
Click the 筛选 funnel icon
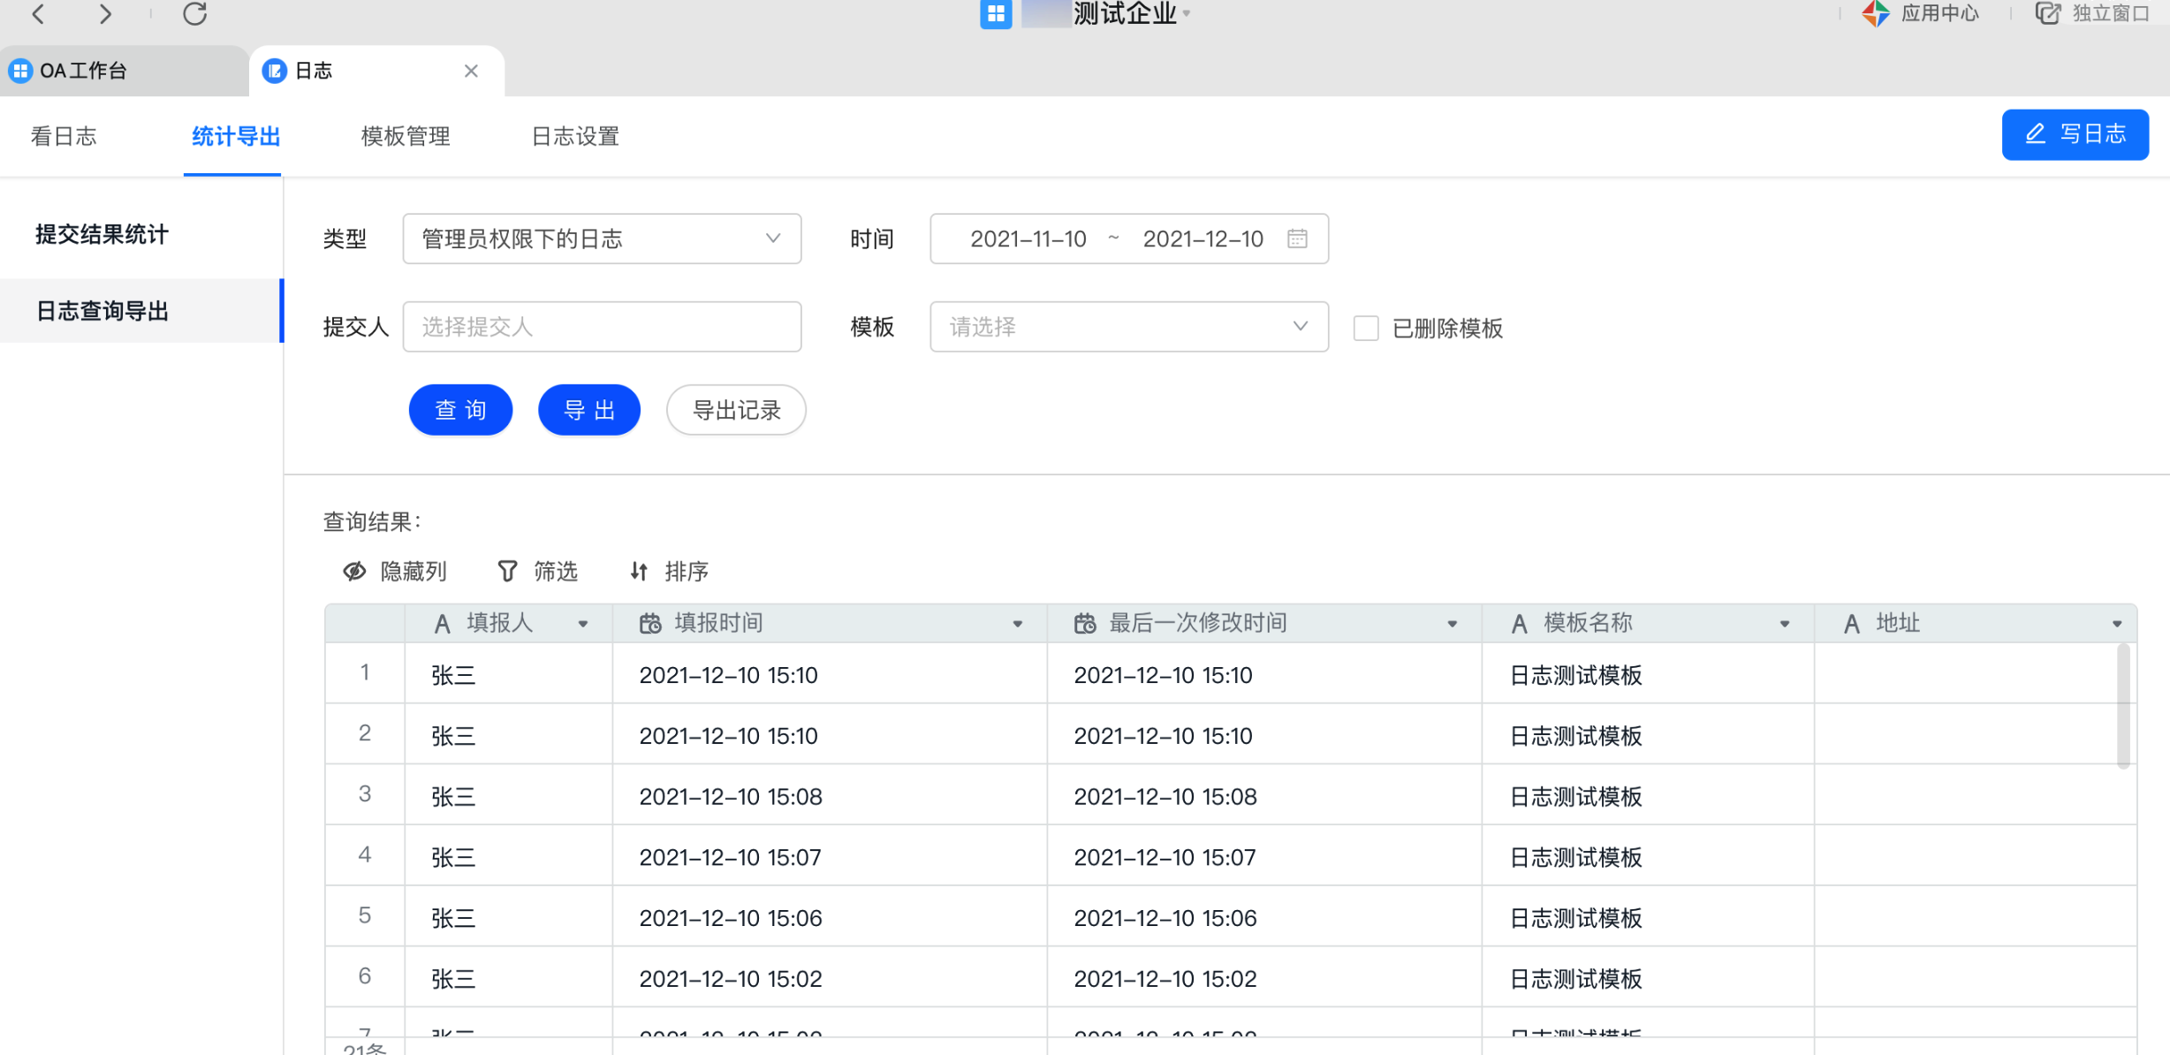507,572
